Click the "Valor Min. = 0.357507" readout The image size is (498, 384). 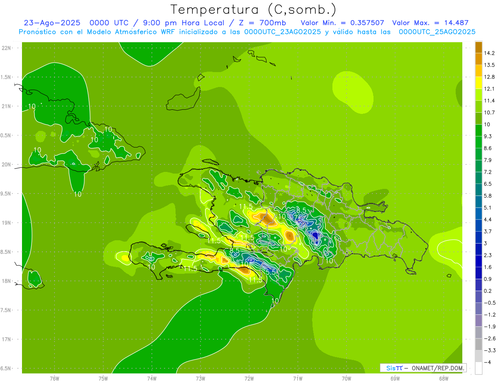pos(342,23)
